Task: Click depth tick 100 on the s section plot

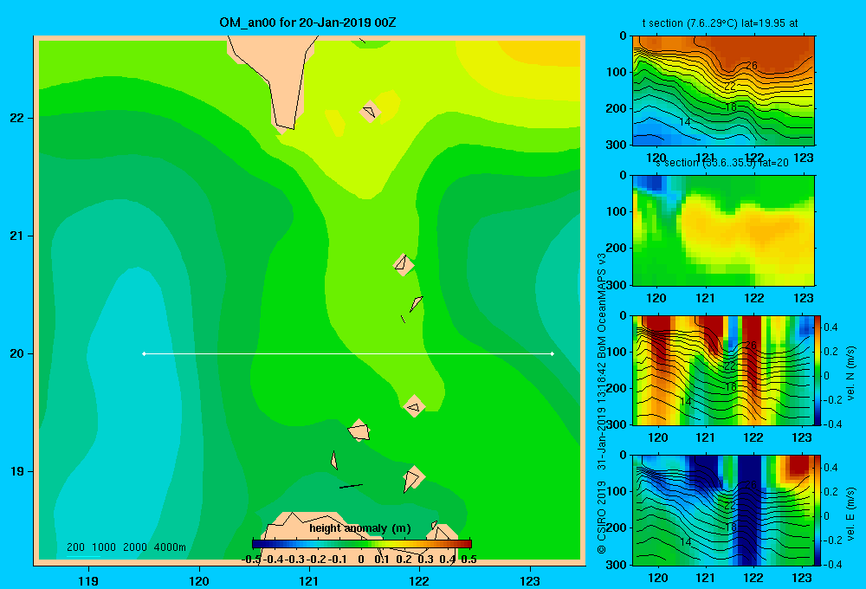Action: click(617, 211)
